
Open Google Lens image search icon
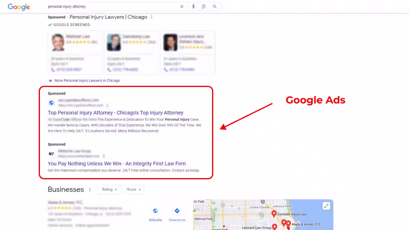click(x=204, y=6)
